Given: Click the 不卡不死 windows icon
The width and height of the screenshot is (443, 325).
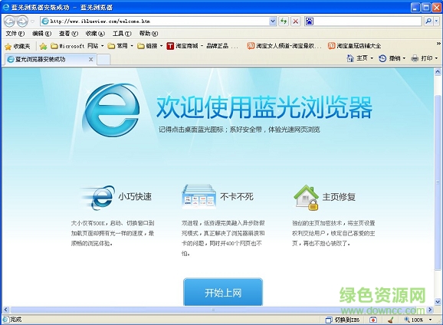Looking at the screenshot, I should 199,197.
